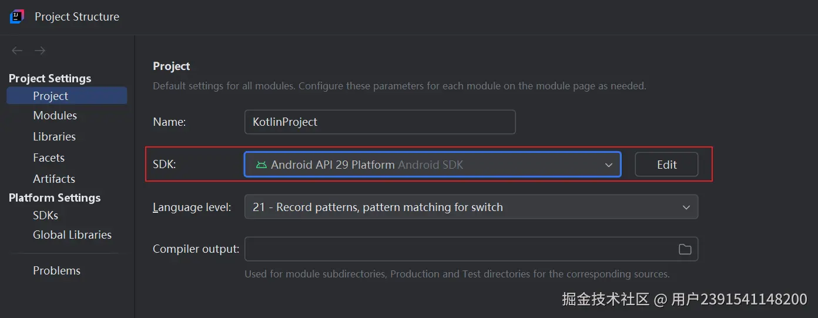Viewport: 818px width, 318px height.
Task: Click the compiler output folder browse icon
Action: click(x=685, y=249)
